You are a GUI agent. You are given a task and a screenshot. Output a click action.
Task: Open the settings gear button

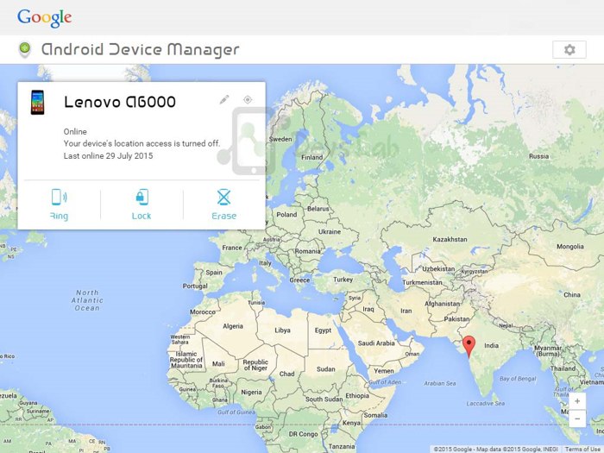[569, 50]
